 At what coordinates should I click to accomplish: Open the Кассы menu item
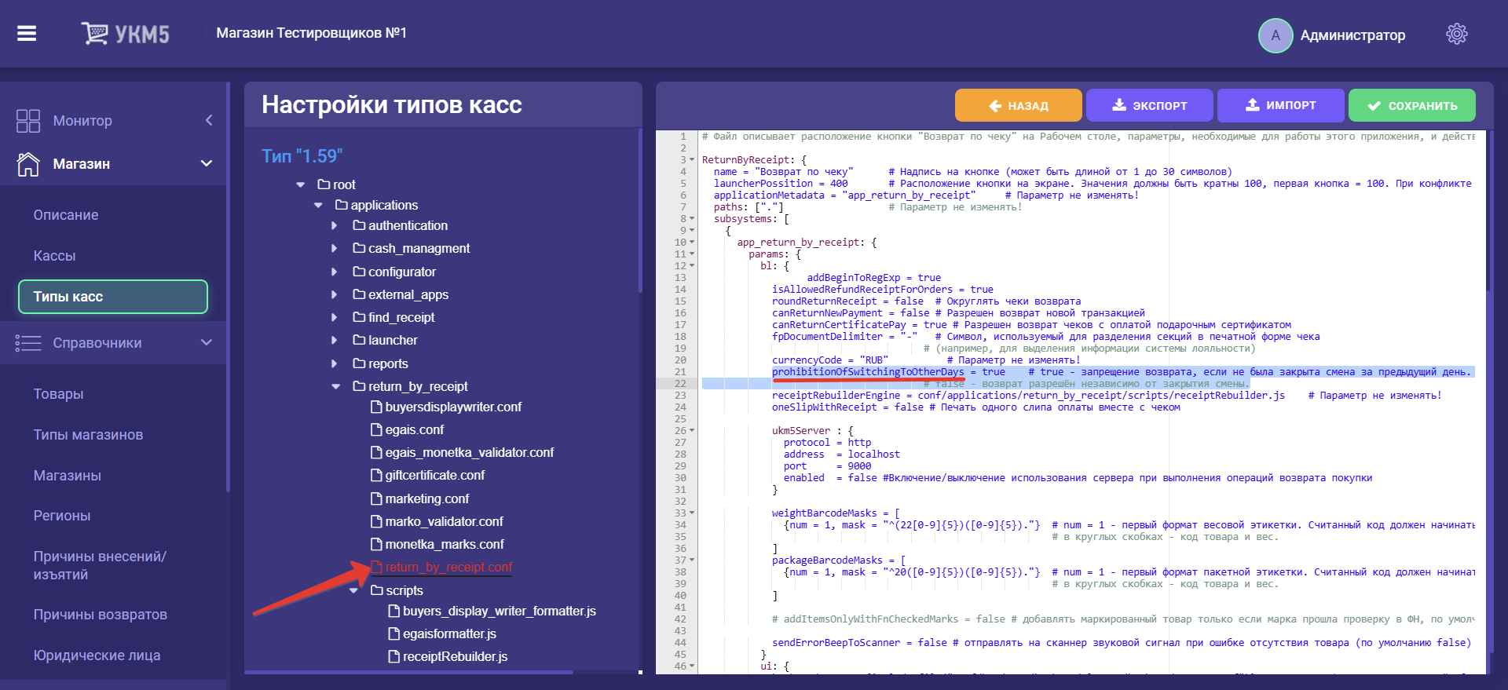pos(54,256)
